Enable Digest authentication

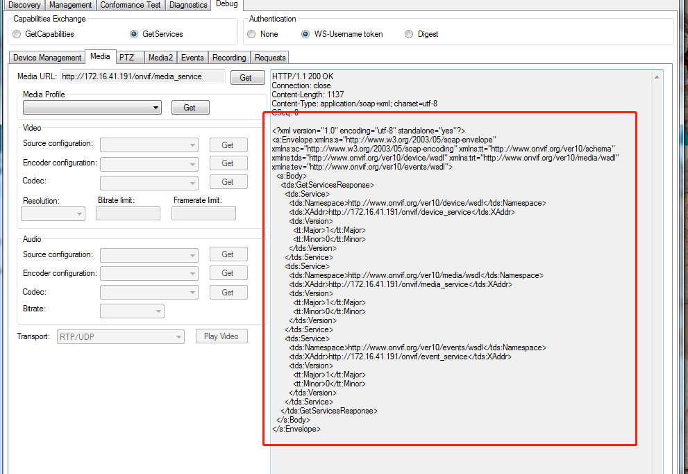[408, 33]
